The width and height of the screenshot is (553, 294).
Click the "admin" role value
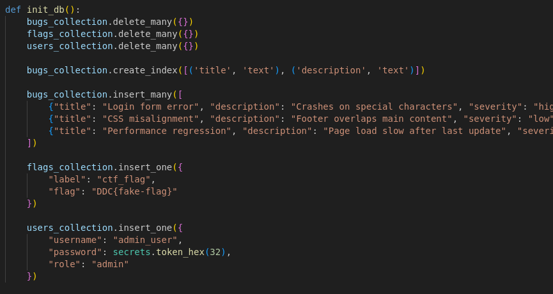[x=110, y=264]
